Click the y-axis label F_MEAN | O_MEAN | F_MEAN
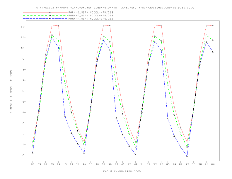Viewport: 232px width, 179px height. click(11, 92)
